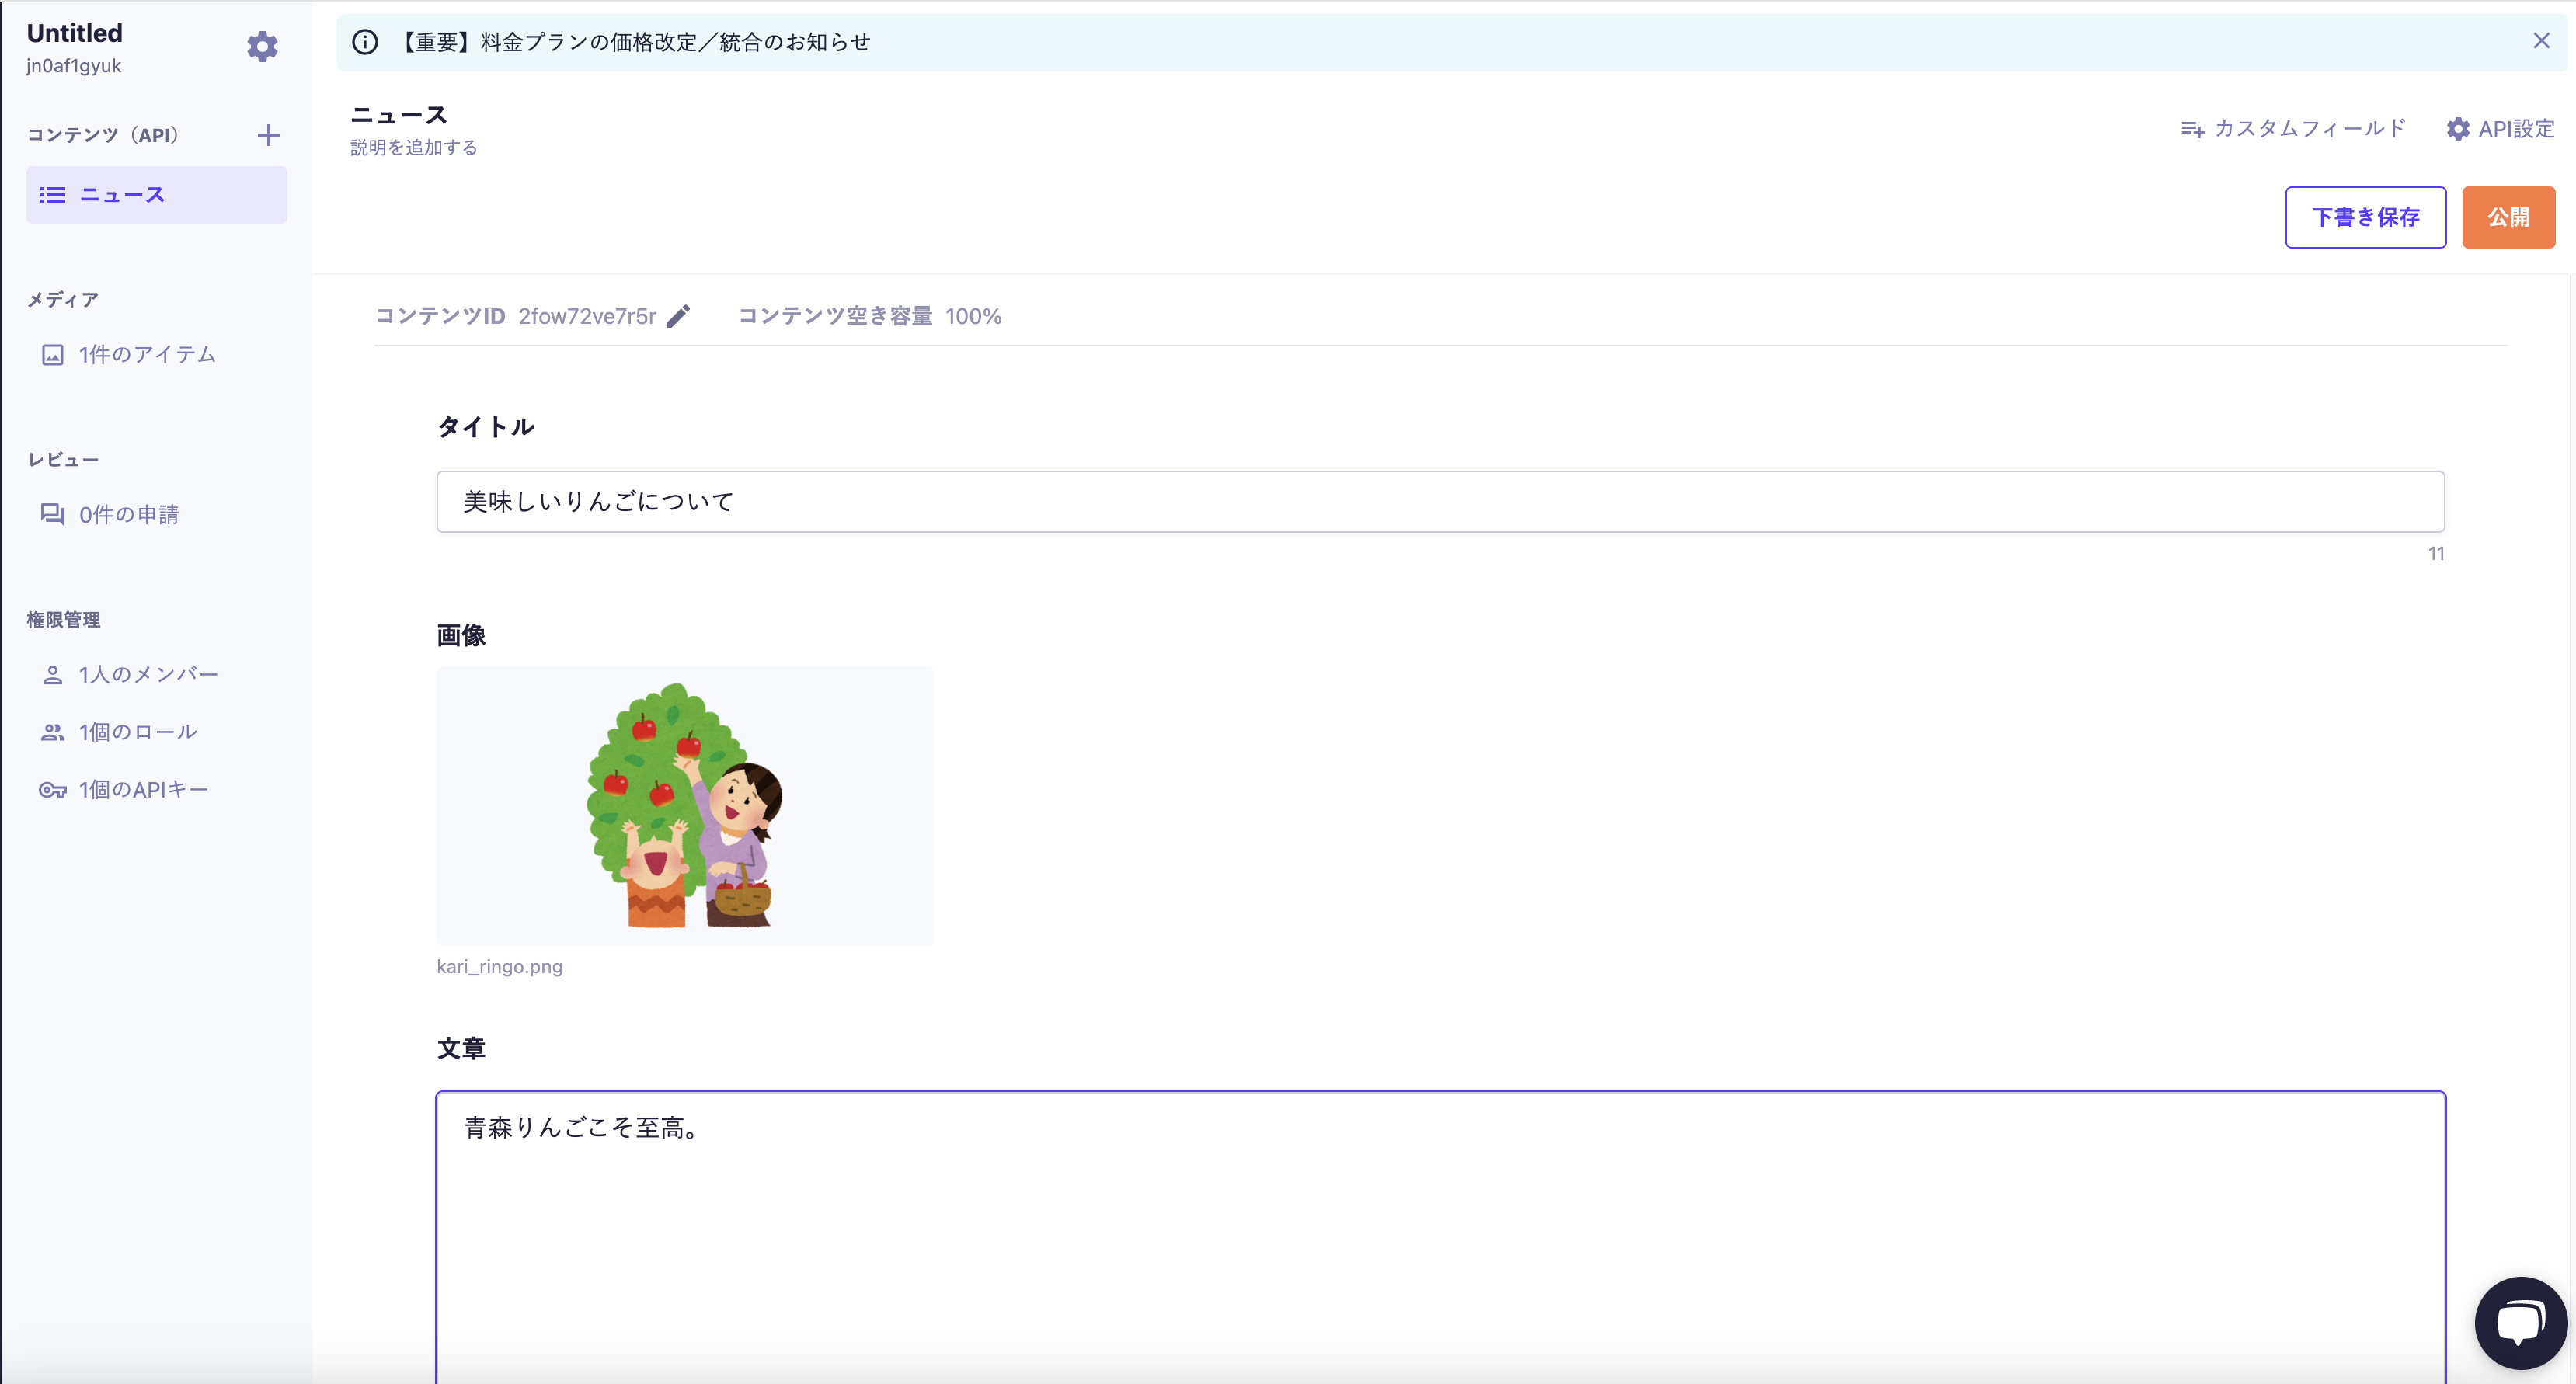This screenshot has height=1384, width=2576.
Task: Select the kari_ringo.png image thumbnail
Action: tap(684, 806)
